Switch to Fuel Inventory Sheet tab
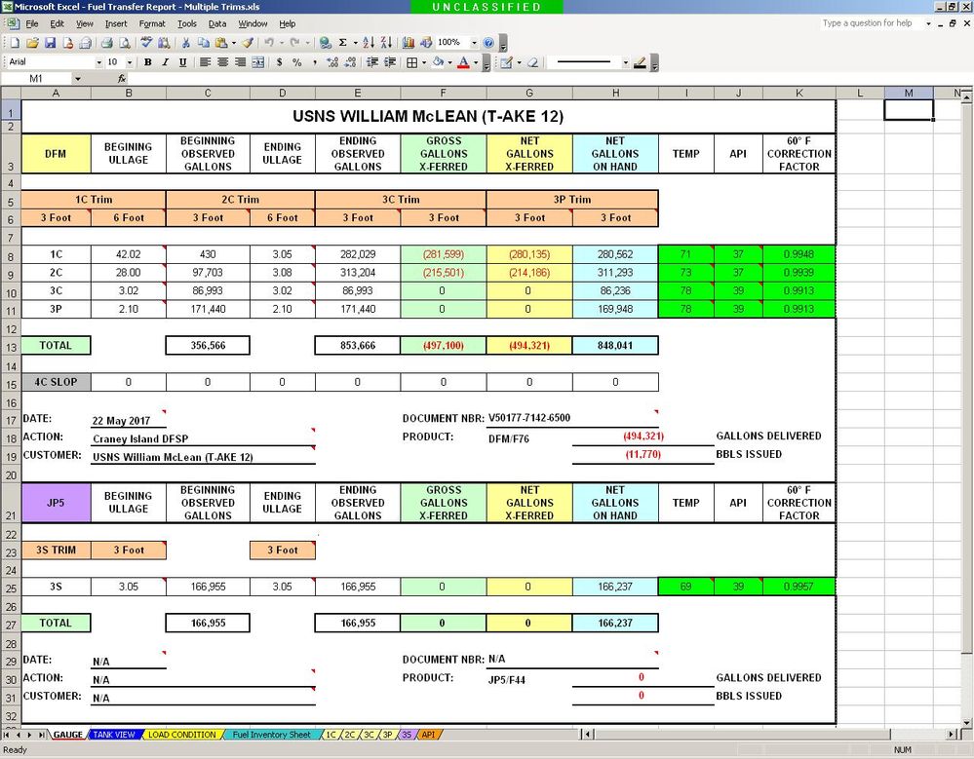 (x=271, y=735)
